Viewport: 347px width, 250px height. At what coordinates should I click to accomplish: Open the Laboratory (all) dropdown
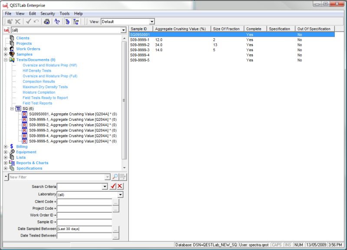point(121,194)
